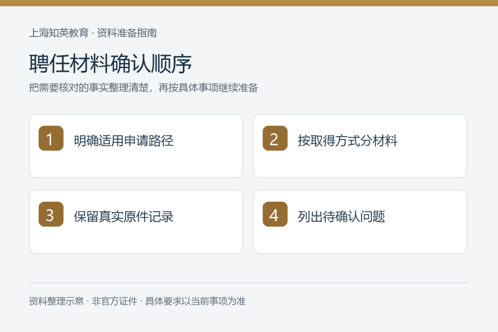Select the text 列出待确认问题
Image resolution: width=498 pixels, height=332 pixels.
tap(341, 217)
